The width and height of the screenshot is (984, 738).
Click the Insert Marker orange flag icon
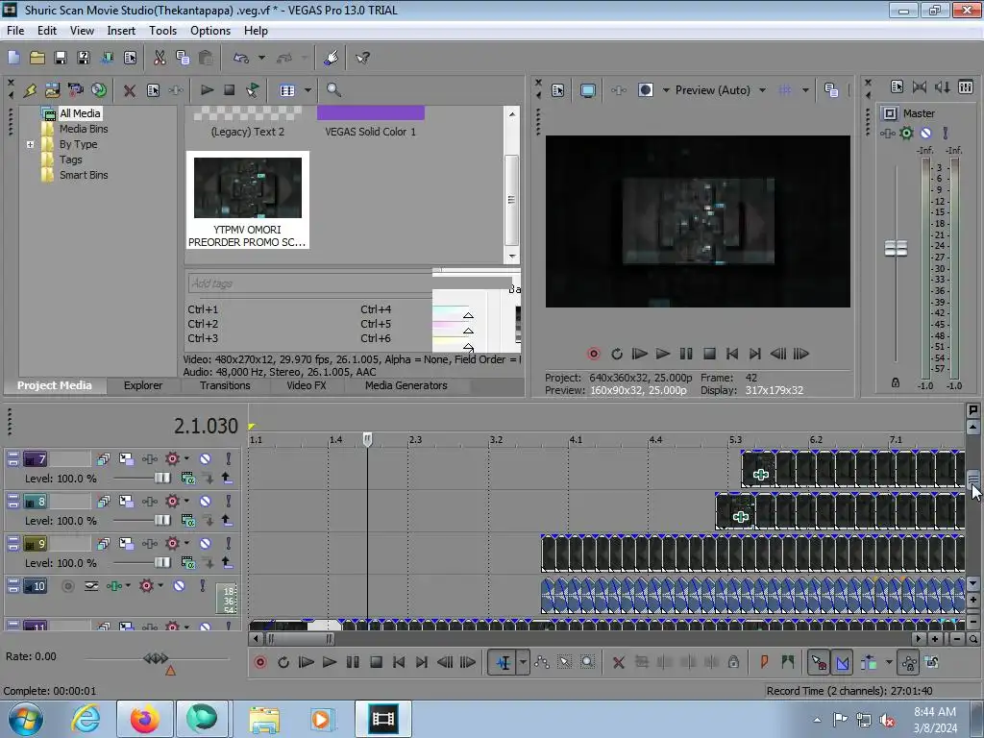tap(764, 662)
